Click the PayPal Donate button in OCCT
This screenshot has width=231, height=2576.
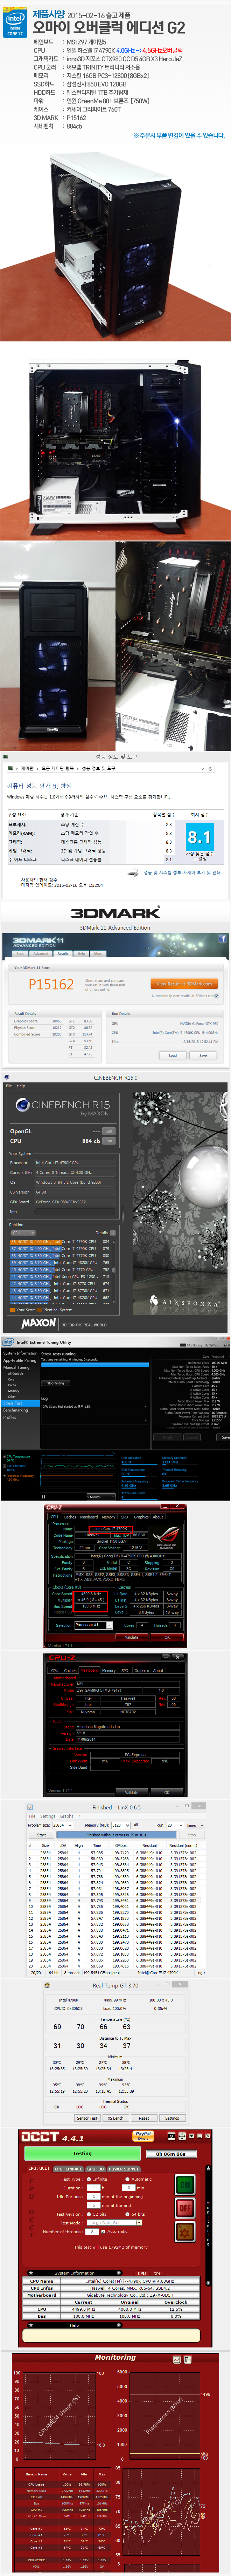144,2136
